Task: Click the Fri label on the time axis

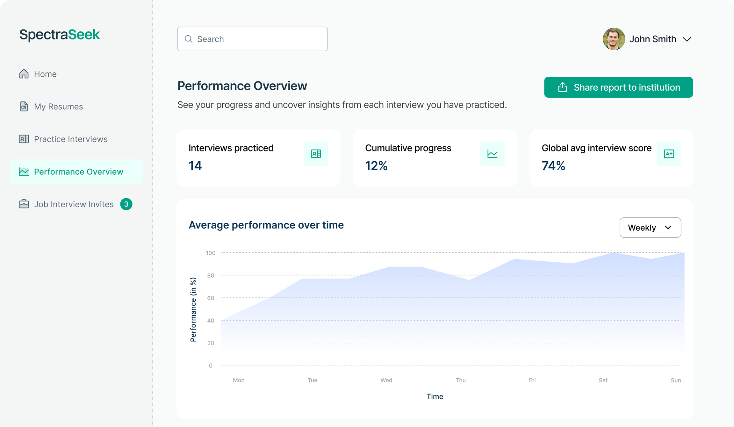Action: click(x=532, y=380)
